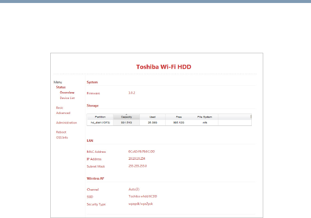Click the Menu heading in sidebar
Image resolution: width=311 pixels, height=218 pixels.
click(x=58, y=82)
